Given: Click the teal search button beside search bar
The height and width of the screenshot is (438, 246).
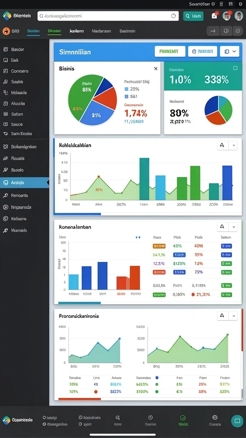Looking at the screenshot, I should (193, 16).
